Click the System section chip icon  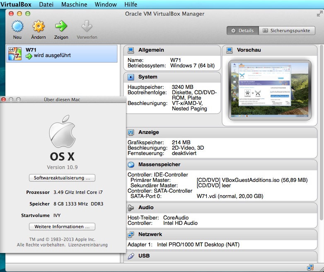(131, 77)
